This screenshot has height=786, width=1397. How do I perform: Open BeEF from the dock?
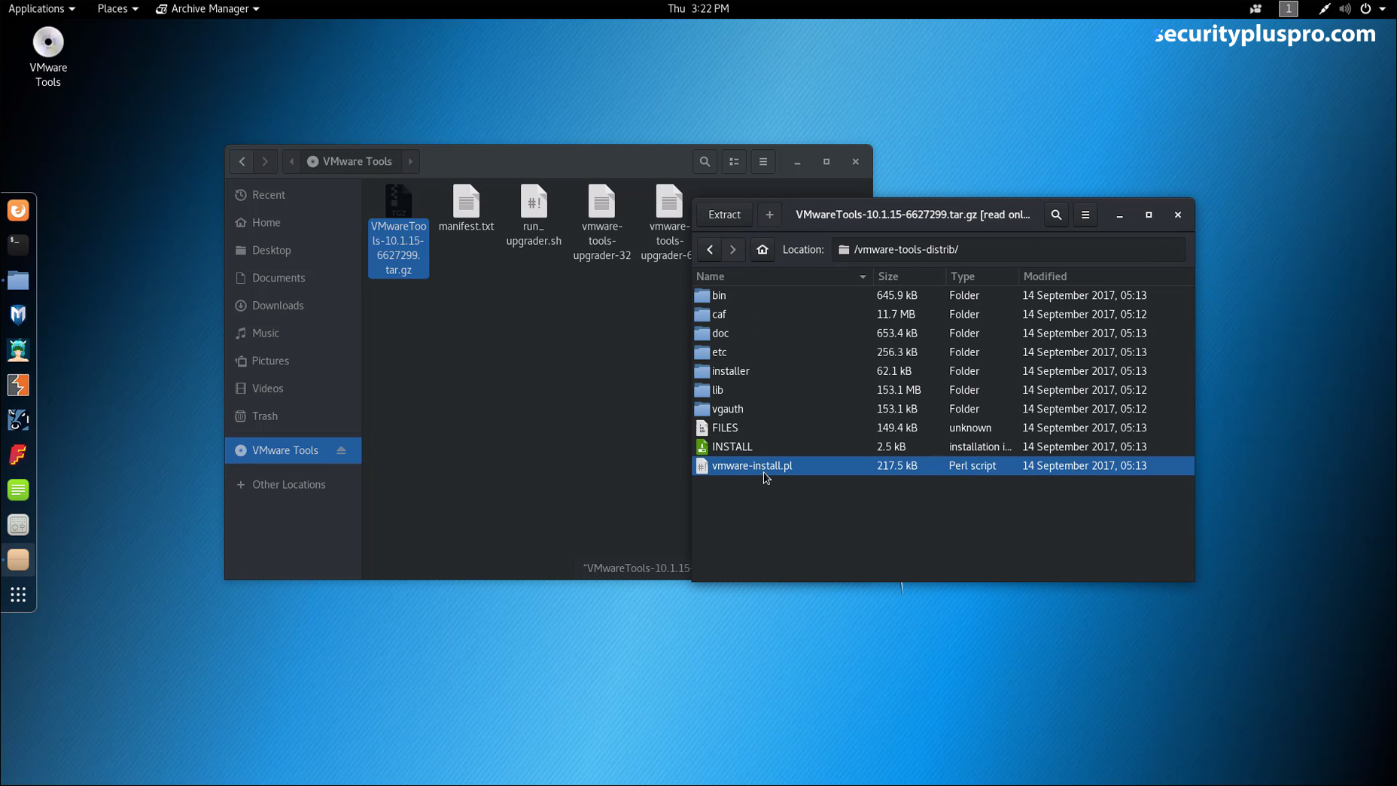tap(18, 350)
